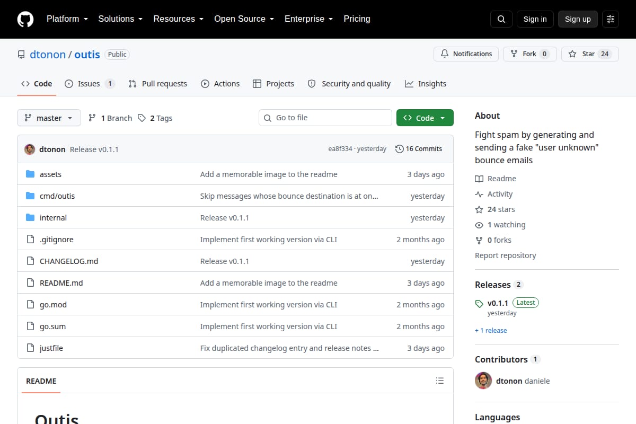Click the dtonon avatar in commit row

pyautogui.click(x=30, y=149)
